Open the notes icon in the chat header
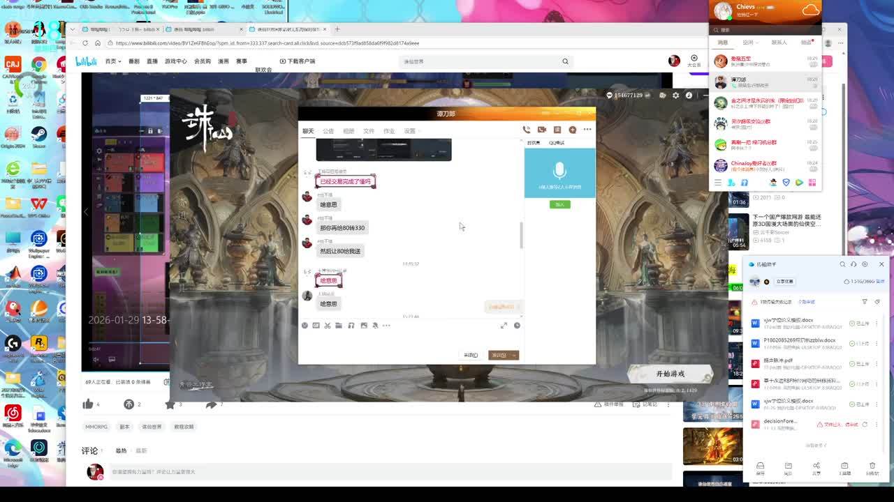The height and width of the screenshot is (502, 894). click(557, 130)
